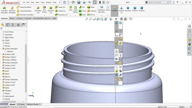The image size is (192, 108).
Task: Switch to Isometric view
Action: point(128,9)
